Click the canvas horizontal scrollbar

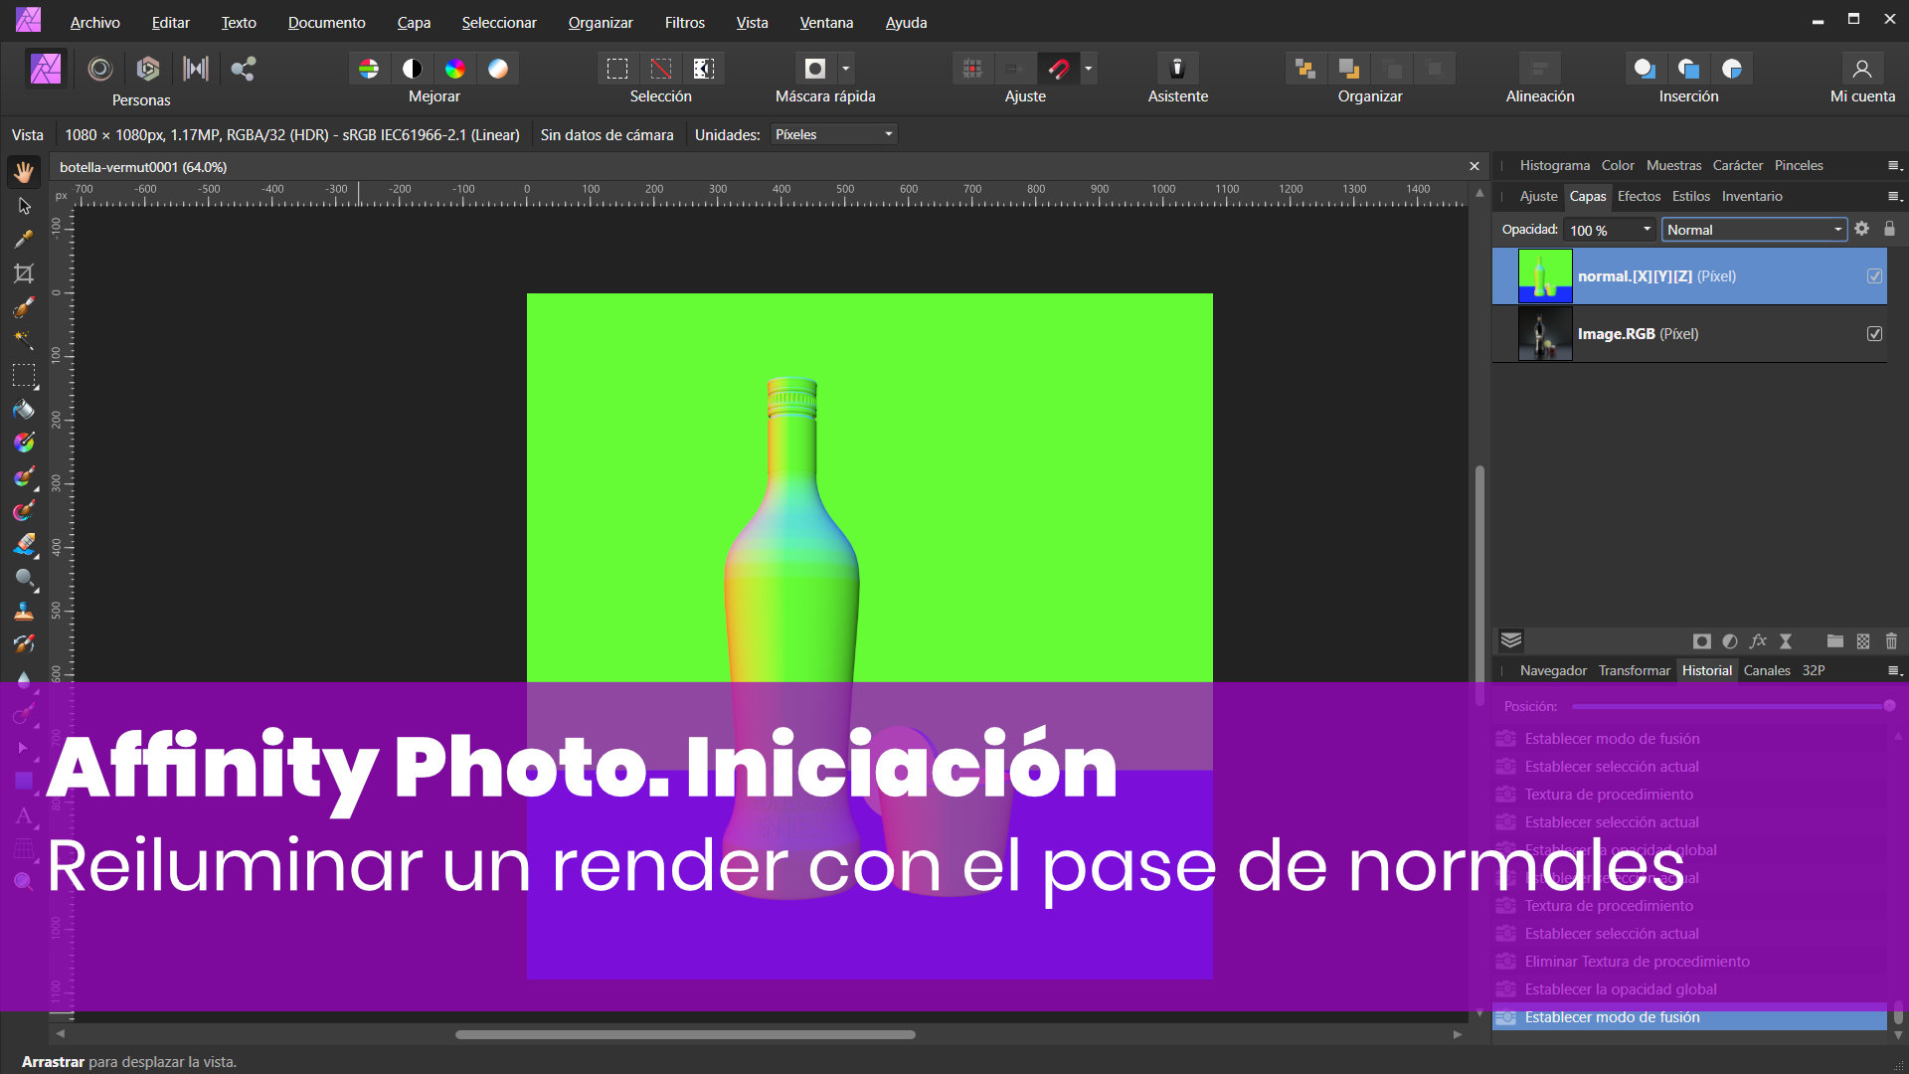tap(685, 1034)
